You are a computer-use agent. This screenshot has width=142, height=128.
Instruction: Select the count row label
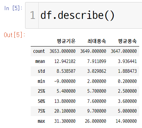tap(39, 51)
